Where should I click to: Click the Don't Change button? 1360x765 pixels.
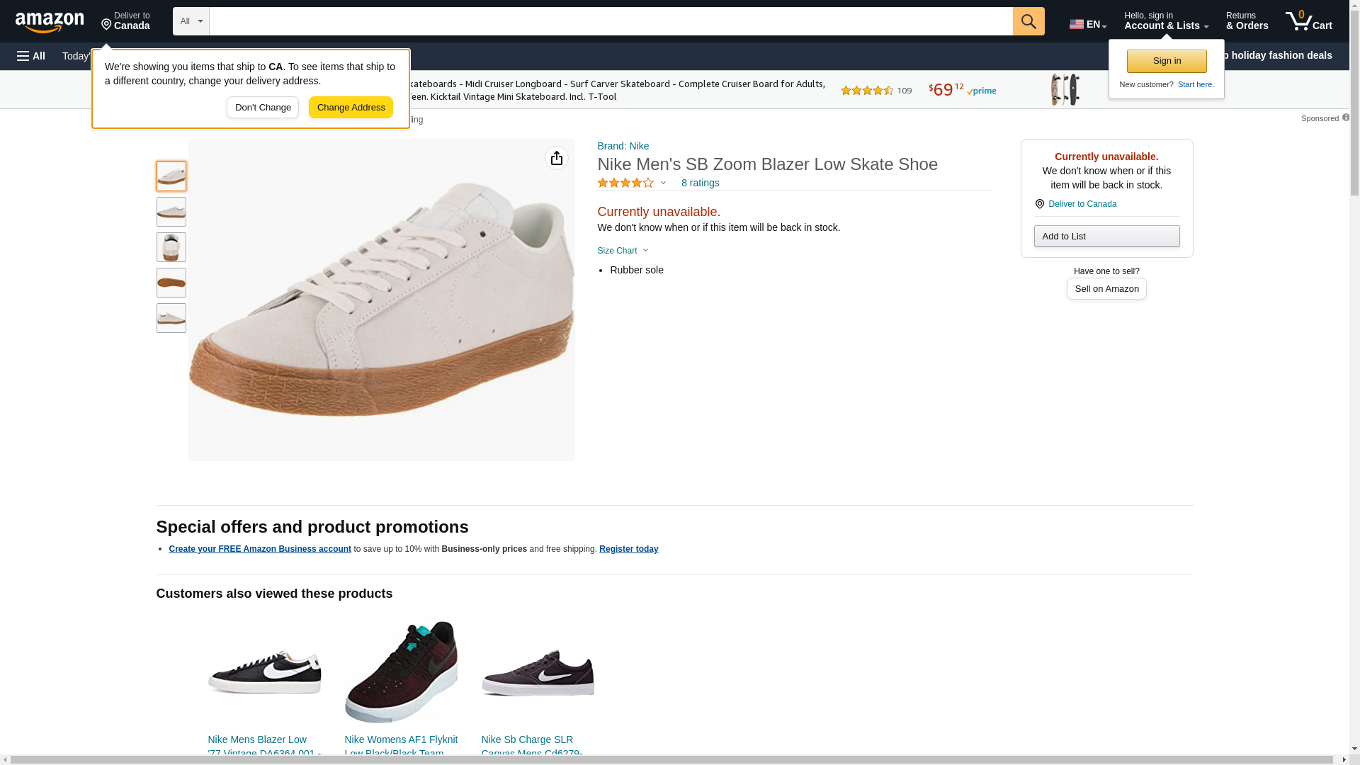(263, 108)
